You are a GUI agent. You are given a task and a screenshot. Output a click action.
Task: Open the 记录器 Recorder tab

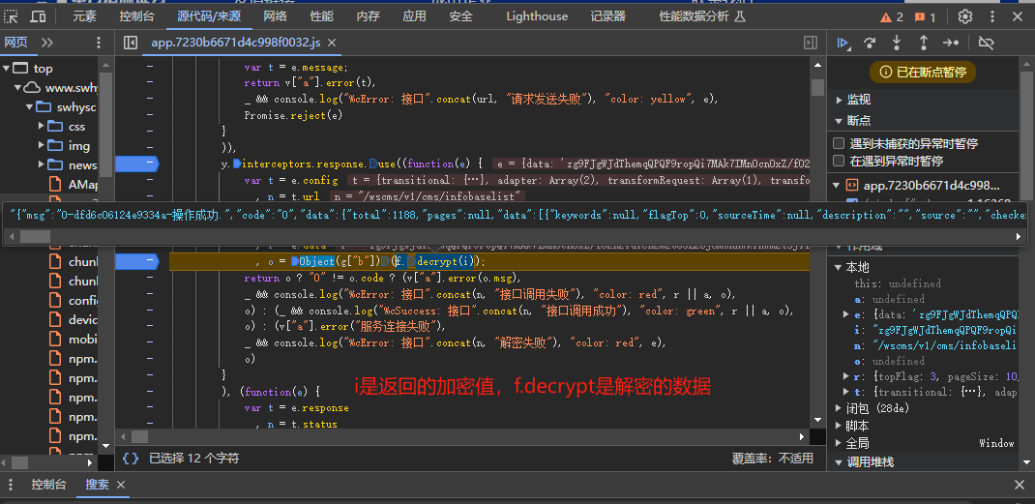click(607, 16)
